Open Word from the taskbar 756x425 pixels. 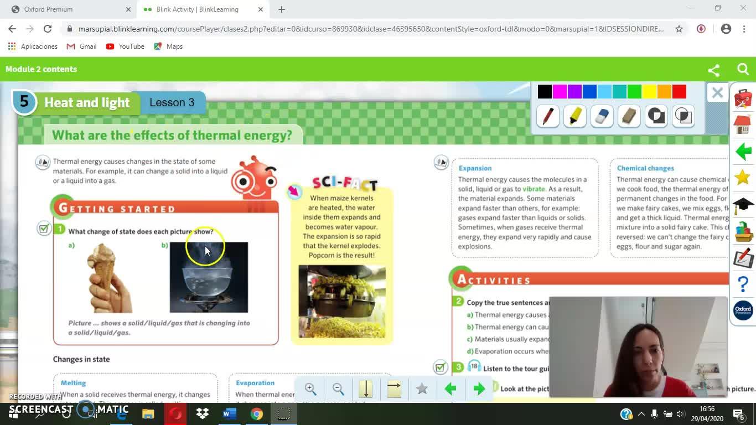(230, 413)
